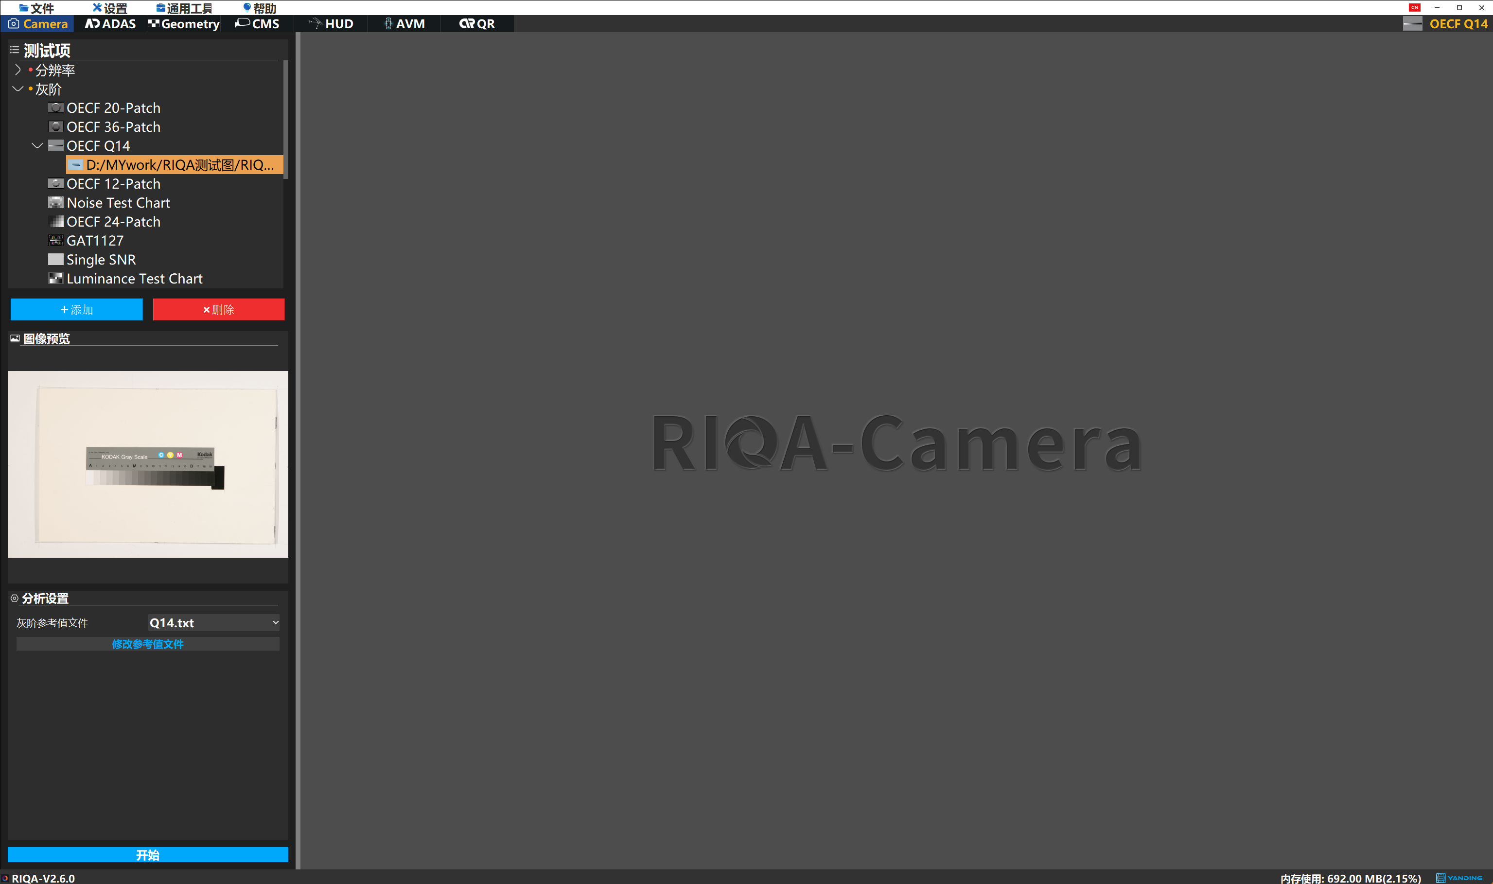Switch to the ADAS tab
The image size is (1493, 884).
[x=110, y=24]
